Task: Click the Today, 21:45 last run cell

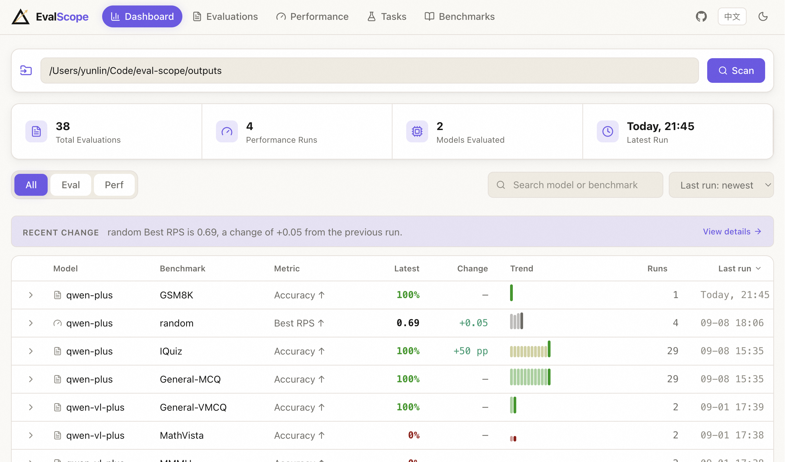Action: pyautogui.click(x=735, y=295)
